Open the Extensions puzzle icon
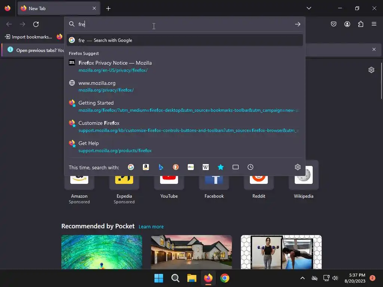Image resolution: width=383 pixels, height=287 pixels. [x=361, y=24]
